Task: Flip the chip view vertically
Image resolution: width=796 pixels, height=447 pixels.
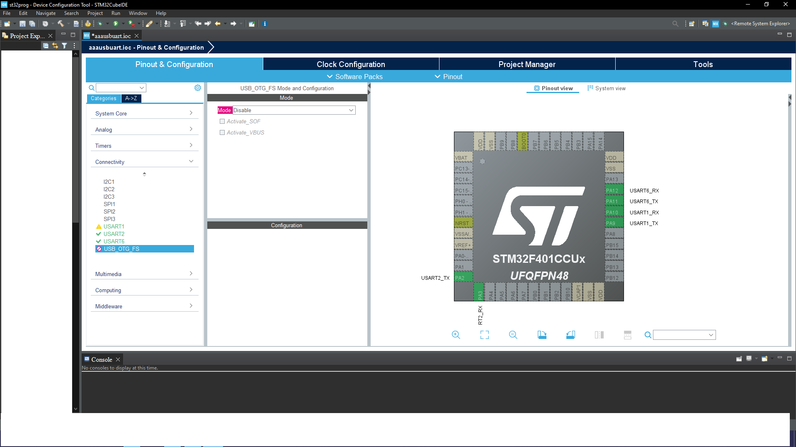Action: [x=628, y=335]
